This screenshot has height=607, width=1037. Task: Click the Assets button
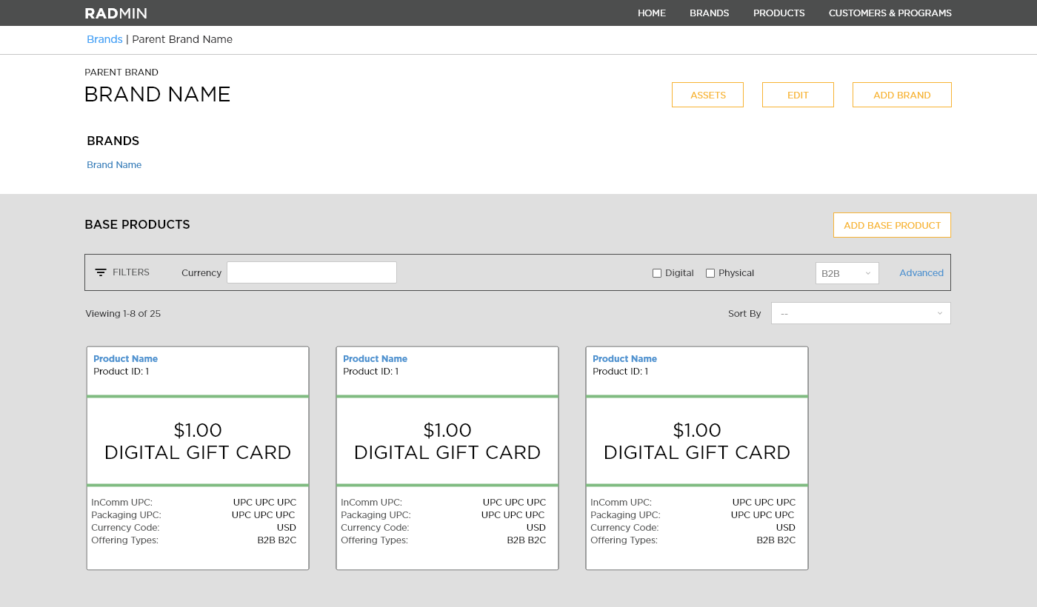[x=707, y=95]
